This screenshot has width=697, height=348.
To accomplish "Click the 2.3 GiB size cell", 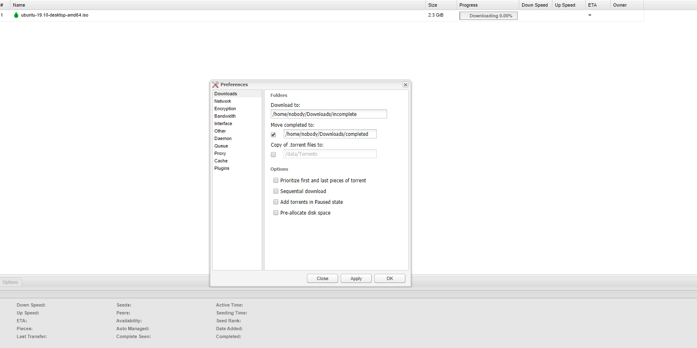I will 436,15.
